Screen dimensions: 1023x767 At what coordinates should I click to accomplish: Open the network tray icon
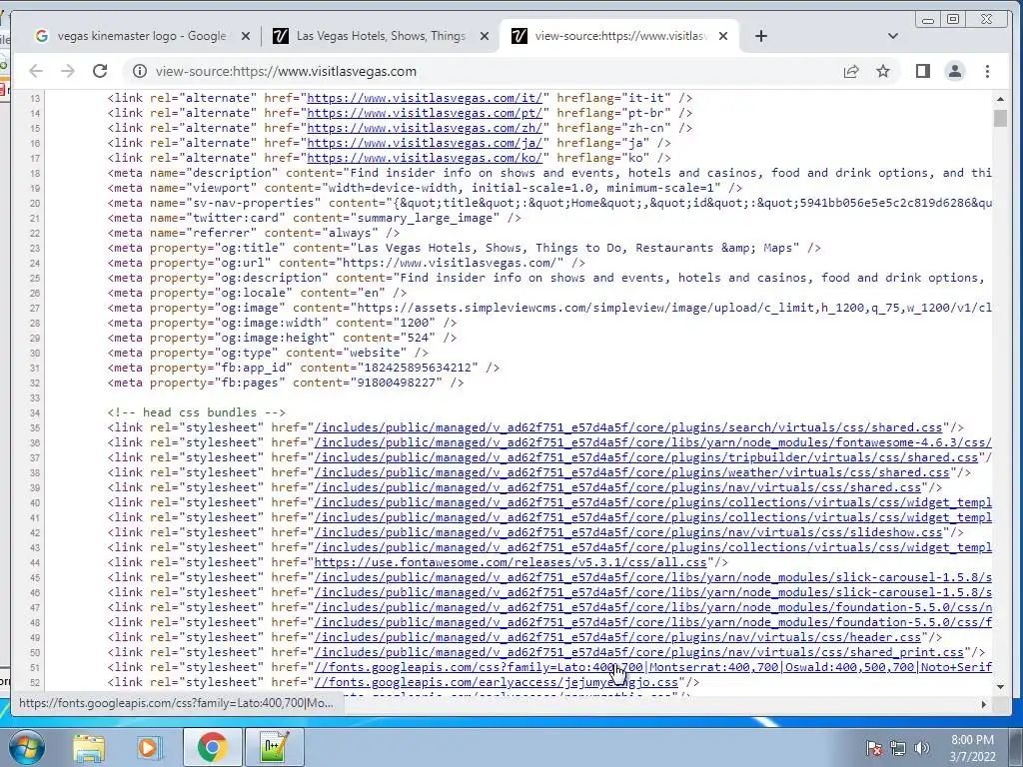click(x=898, y=748)
